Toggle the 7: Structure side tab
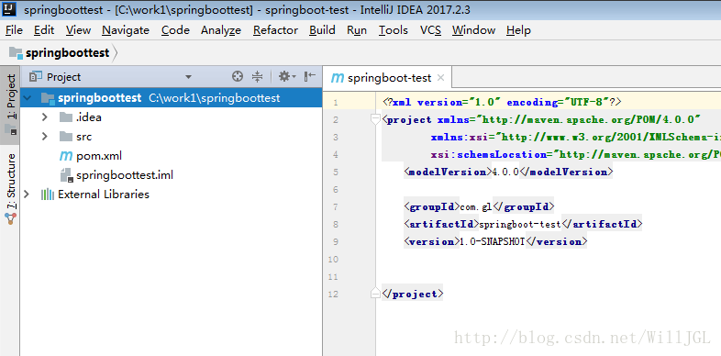This screenshot has width=721, height=356. 10,189
